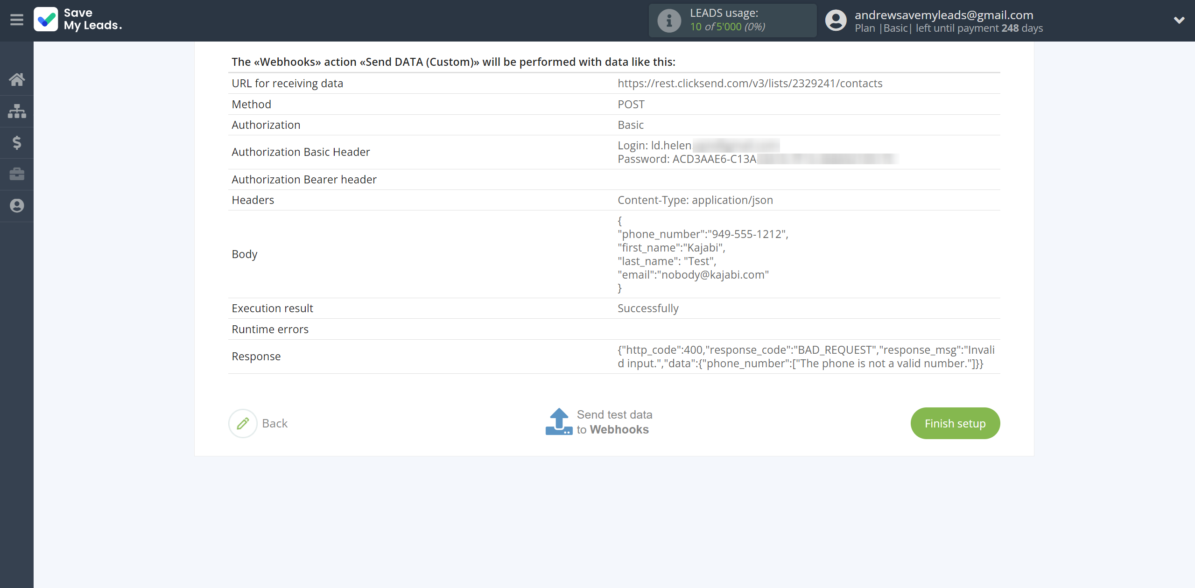Click the Authorization label
Image resolution: width=1195 pixels, height=588 pixels.
pos(266,125)
